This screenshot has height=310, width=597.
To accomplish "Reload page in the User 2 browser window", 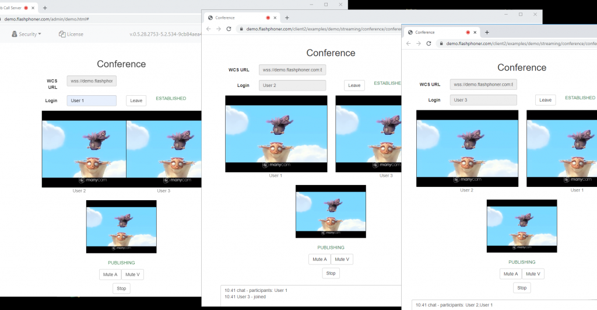I will coord(229,29).
